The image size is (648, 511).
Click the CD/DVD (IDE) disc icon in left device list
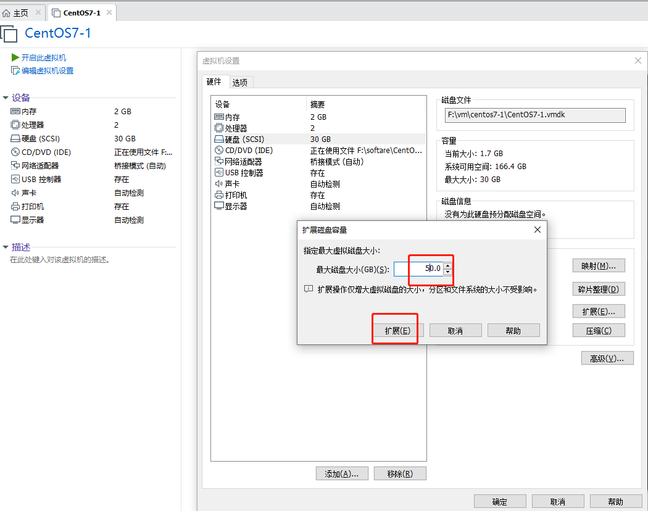(x=15, y=152)
